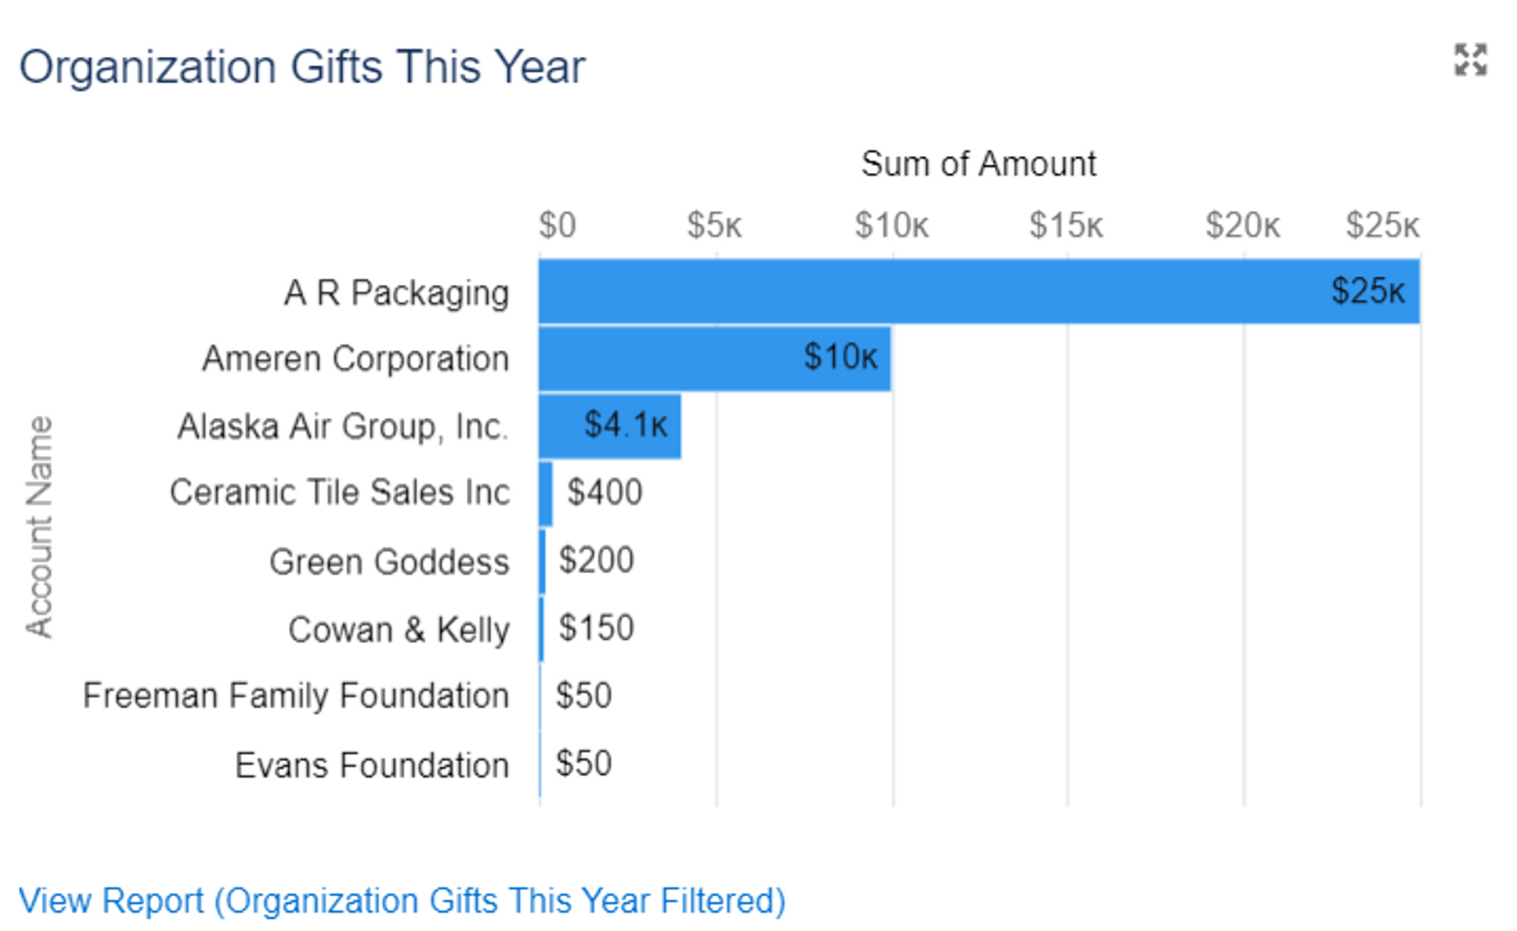Click the A R Packaging account label
Image resolution: width=1517 pixels, height=931 pixels.
point(396,293)
